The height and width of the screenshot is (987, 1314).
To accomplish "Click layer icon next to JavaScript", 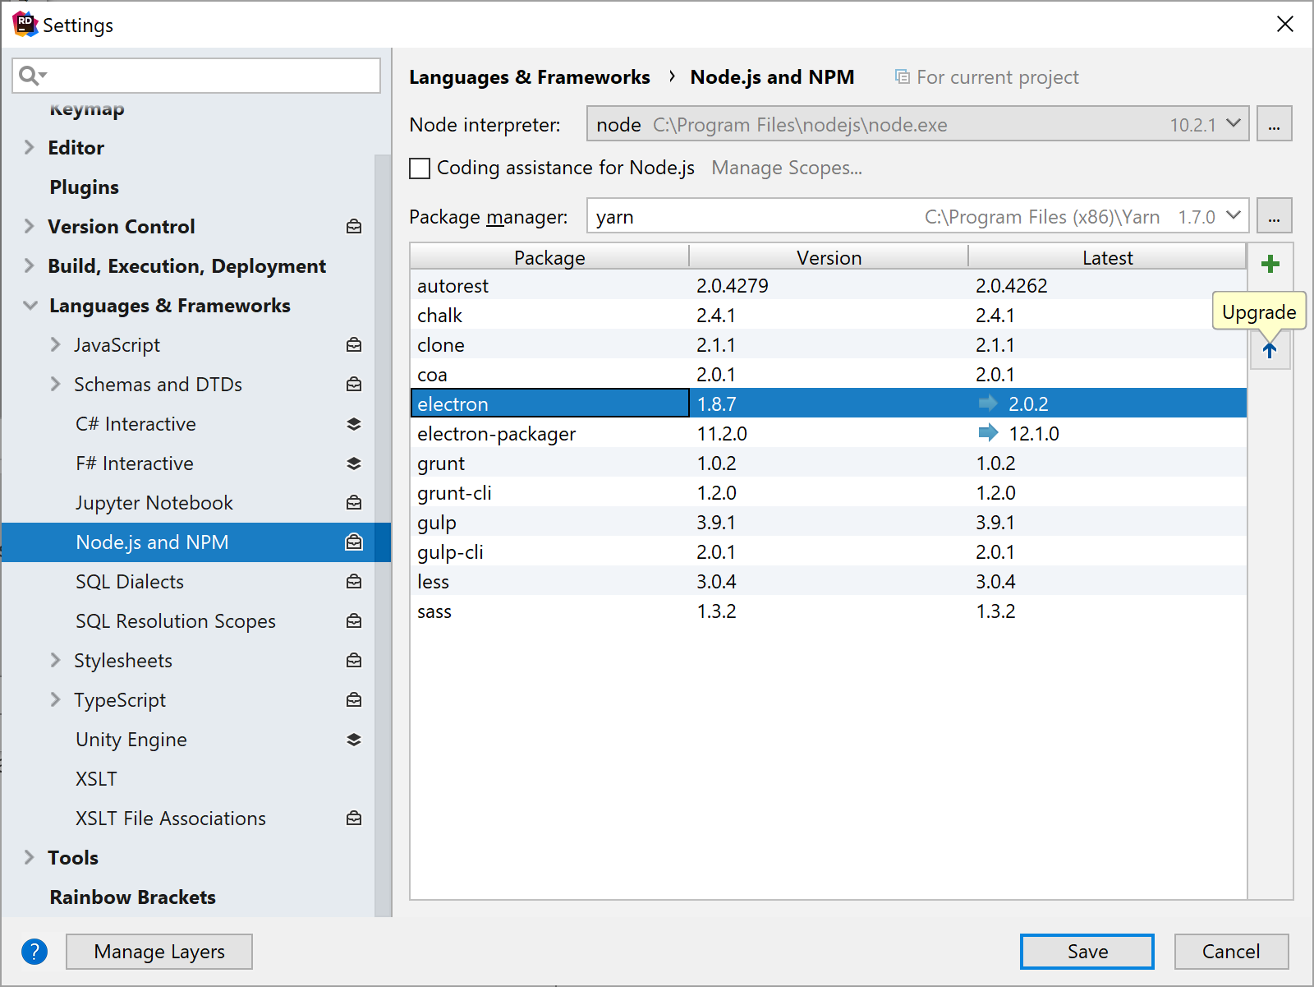I will coord(354,345).
